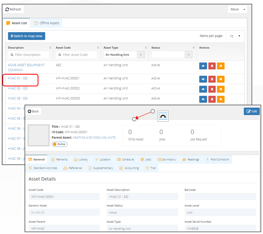The width and height of the screenshot is (263, 234).
Task: Open ACME ASSET EQUIPMENT COMPANY link
Action: click(26, 68)
